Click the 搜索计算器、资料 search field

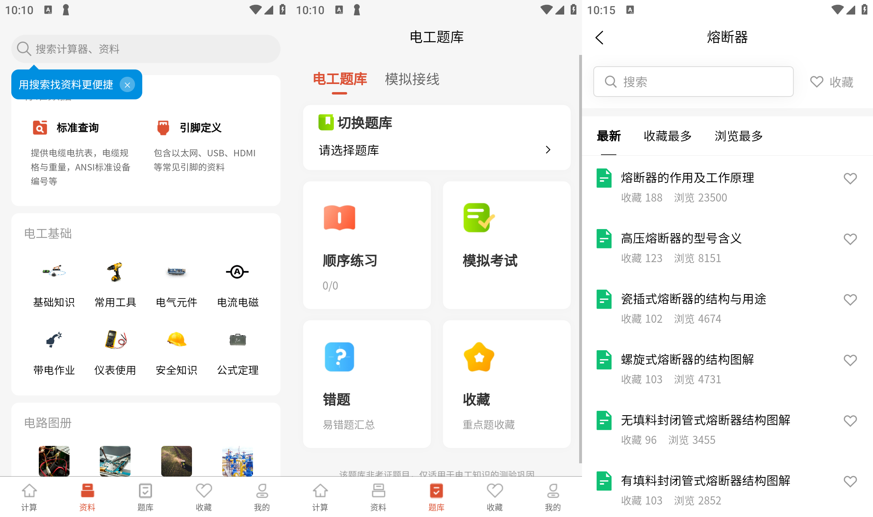tap(145, 49)
